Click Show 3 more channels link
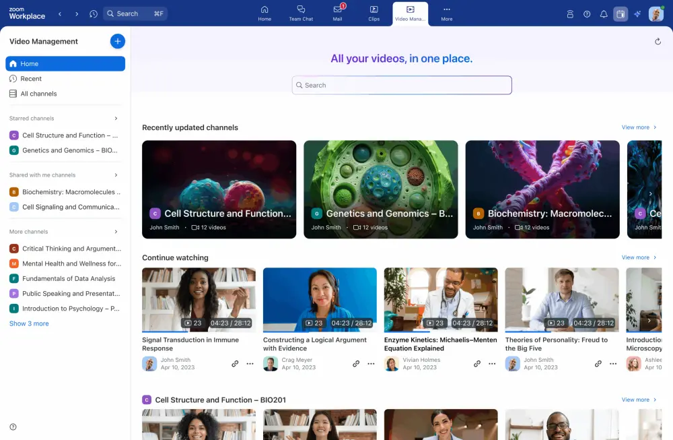 click(29, 323)
